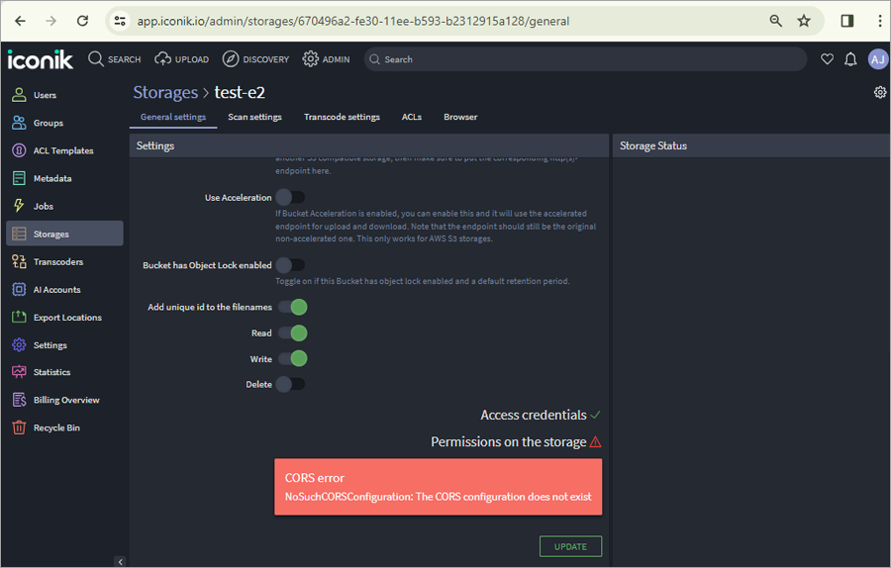Screen dimensions: 891x568
Task: Click the test-e2 storage title
Action: [240, 92]
